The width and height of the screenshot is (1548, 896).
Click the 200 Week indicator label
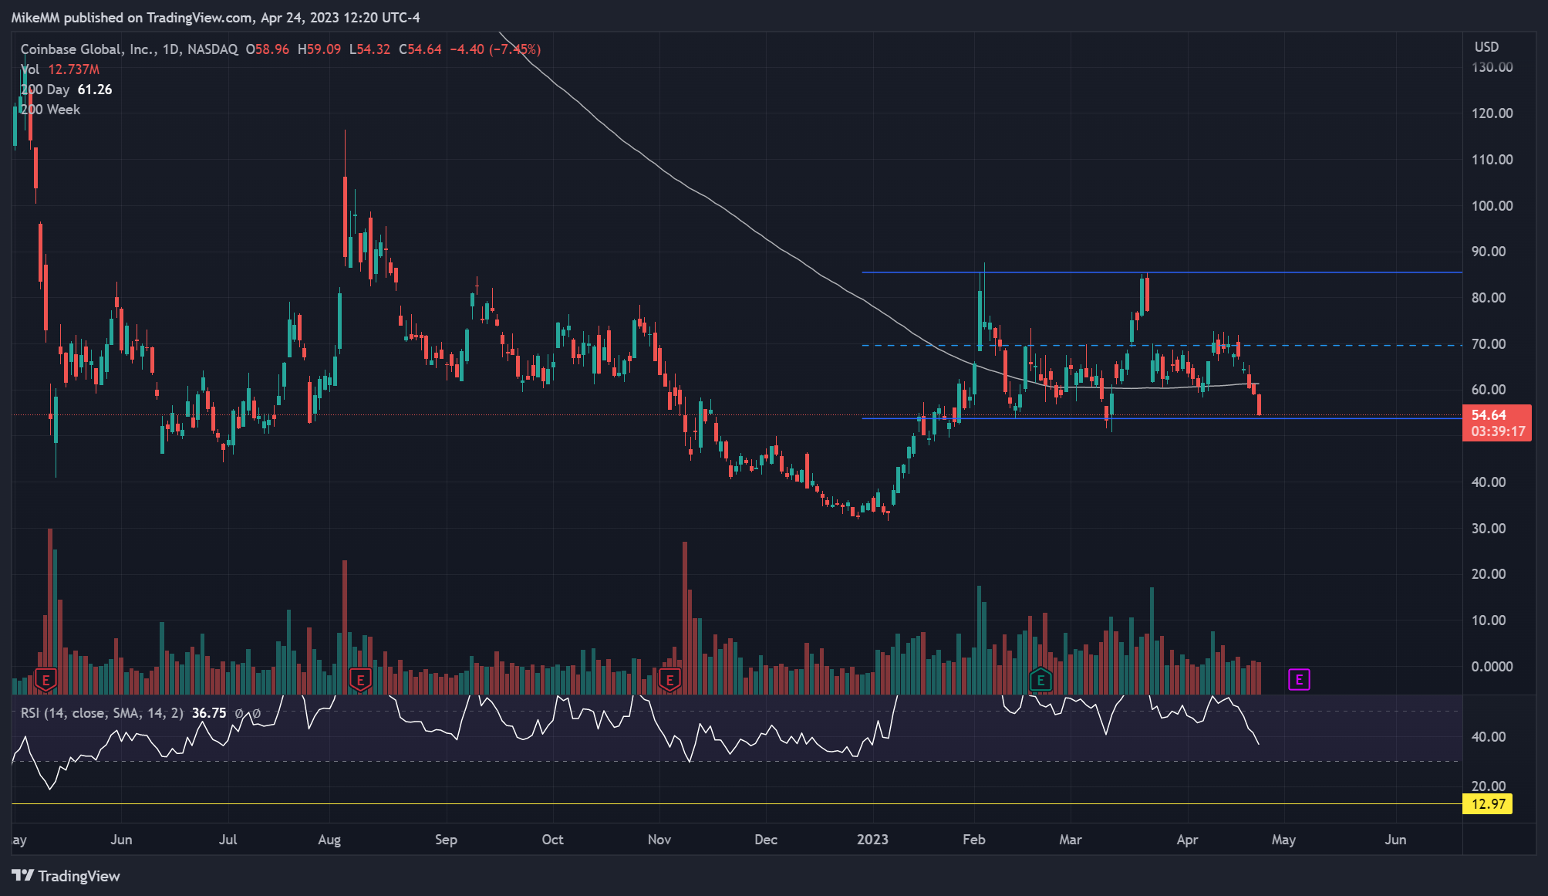pos(50,110)
